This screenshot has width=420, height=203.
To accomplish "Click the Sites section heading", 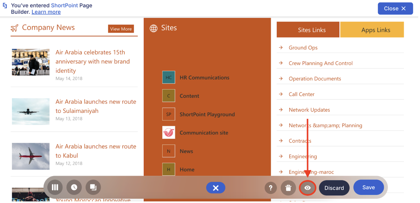I will [x=169, y=28].
